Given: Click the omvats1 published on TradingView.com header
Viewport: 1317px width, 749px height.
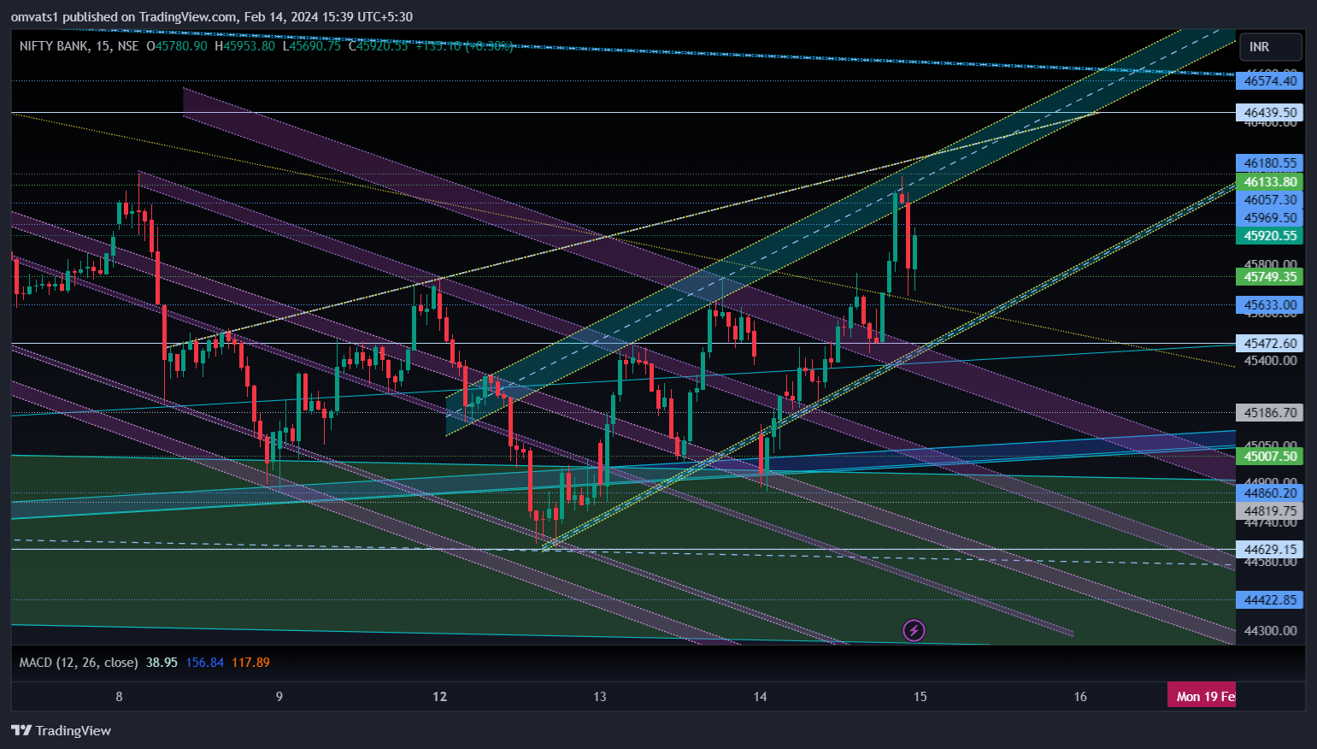Looking at the screenshot, I should [x=212, y=17].
